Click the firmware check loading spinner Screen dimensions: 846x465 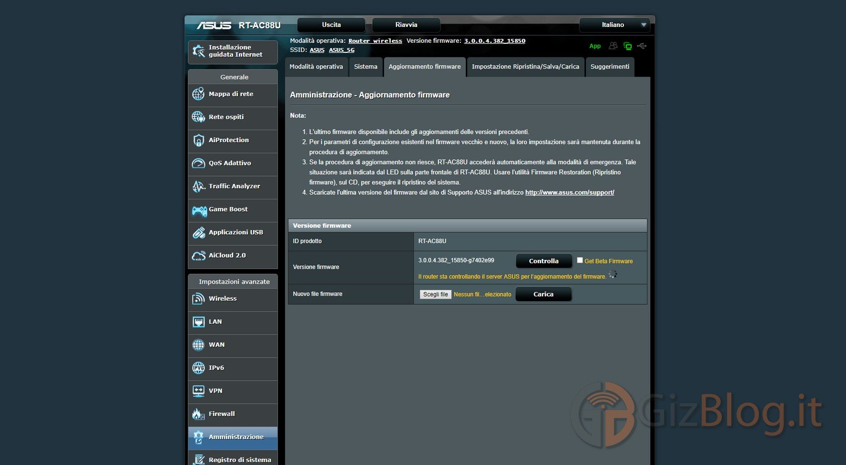613,274
